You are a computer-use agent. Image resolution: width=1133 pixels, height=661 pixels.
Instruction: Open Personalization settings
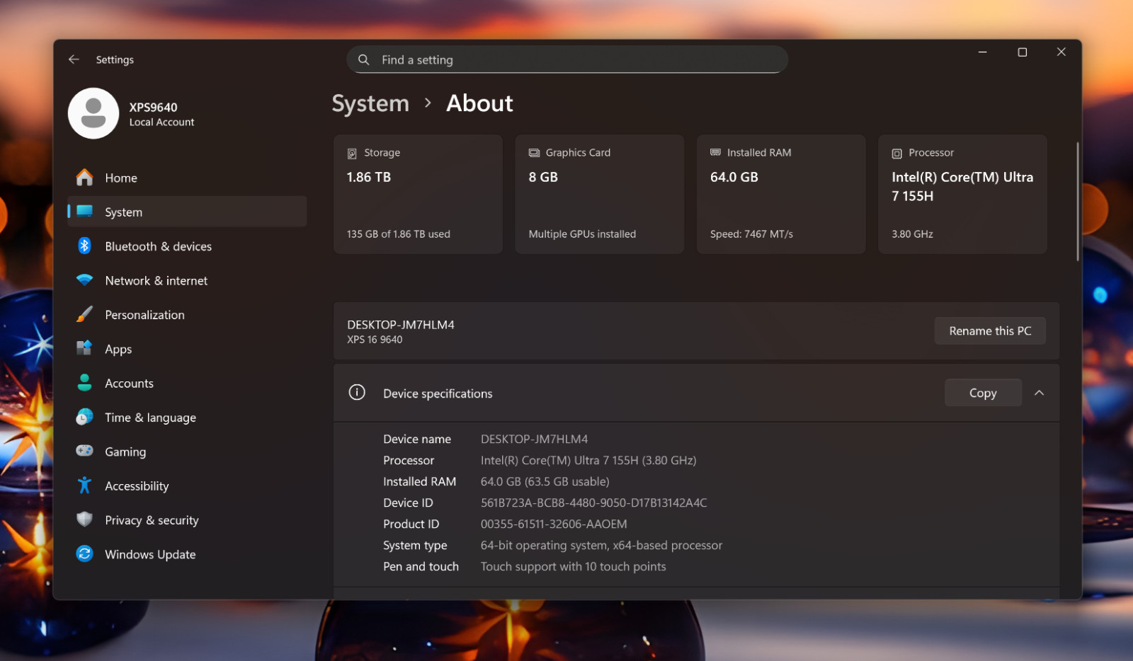click(187, 314)
